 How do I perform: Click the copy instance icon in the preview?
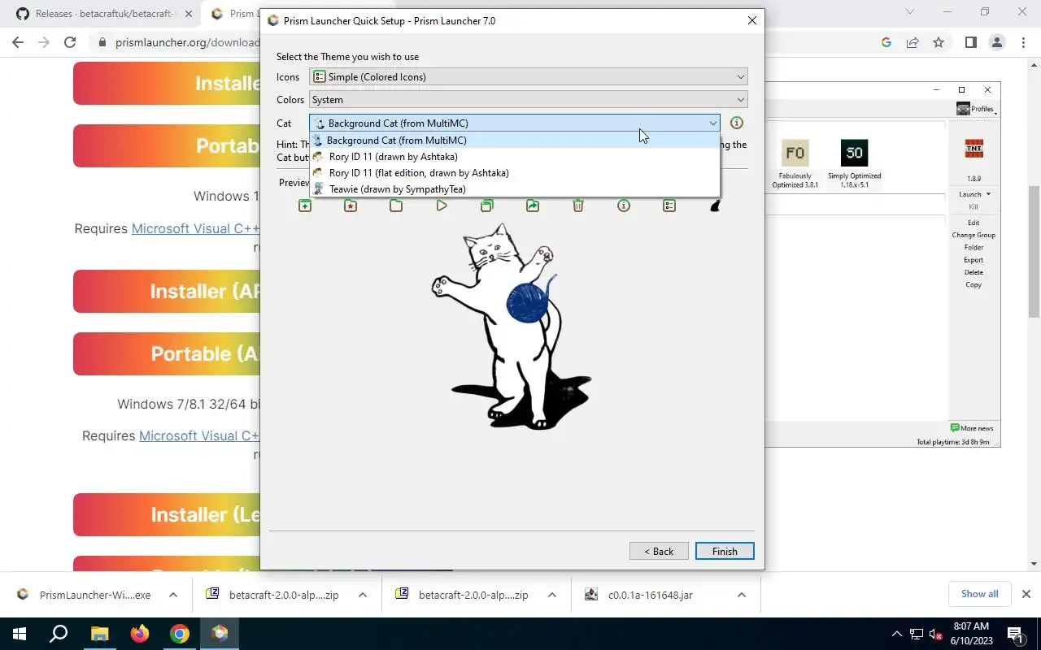pyautogui.click(x=487, y=206)
